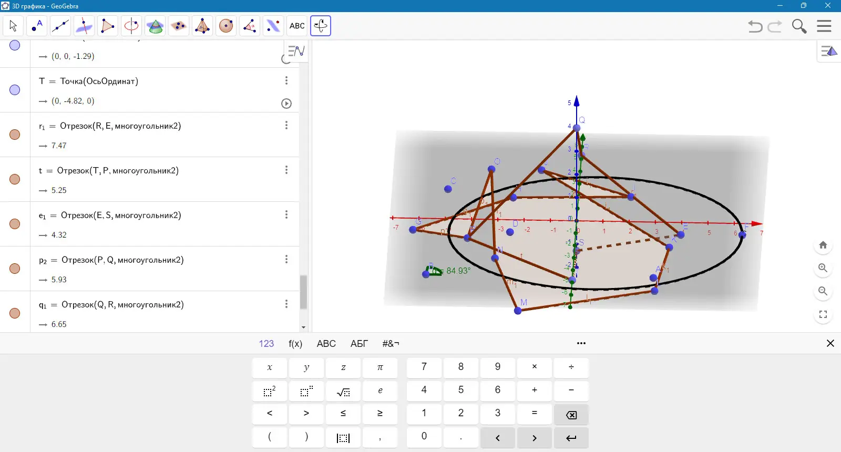The height and width of the screenshot is (452, 841).
Task: Toggle visibility of point T
Action: tap(15, 90)
